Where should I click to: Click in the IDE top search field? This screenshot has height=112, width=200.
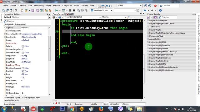coord(169,6)
